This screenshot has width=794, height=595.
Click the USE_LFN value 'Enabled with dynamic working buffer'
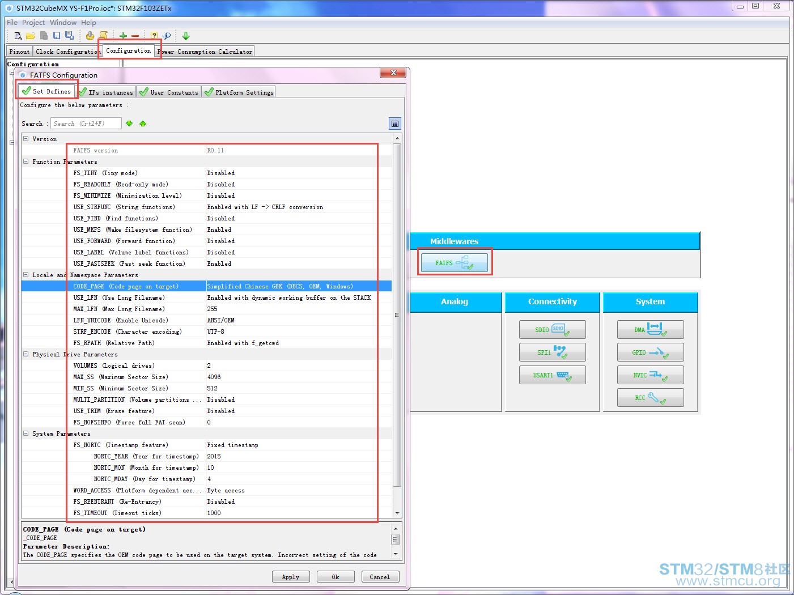pyautogui.click(x=289, y=297)
